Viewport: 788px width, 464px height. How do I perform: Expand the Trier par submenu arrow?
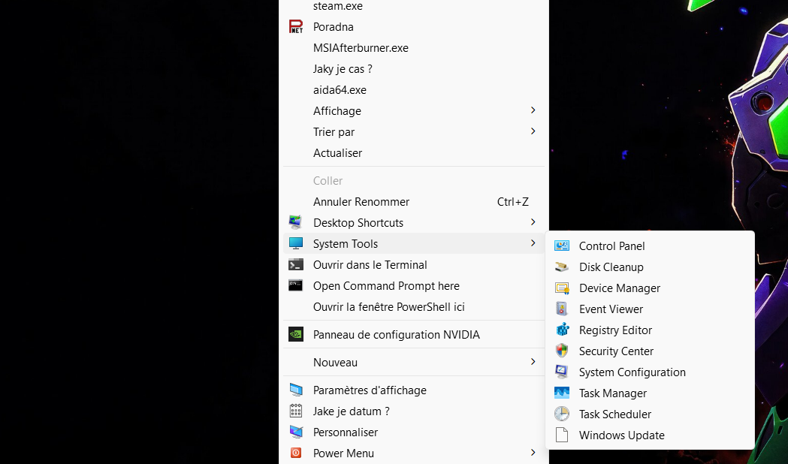pos(533,131)
